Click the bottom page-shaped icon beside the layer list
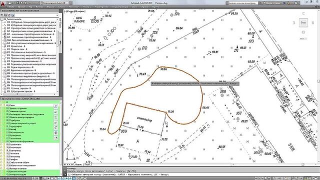The width and height of the screenshot is (320, 180). point(55,138)
